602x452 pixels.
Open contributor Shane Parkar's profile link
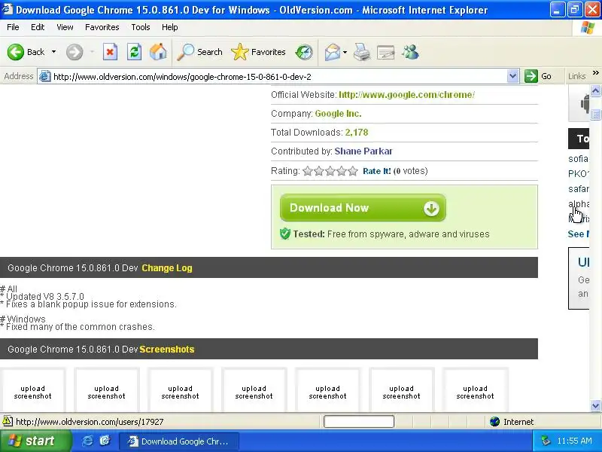point(363,151)
